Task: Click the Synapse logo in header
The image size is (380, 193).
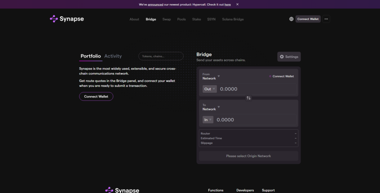Action: (x=67, y=19)
